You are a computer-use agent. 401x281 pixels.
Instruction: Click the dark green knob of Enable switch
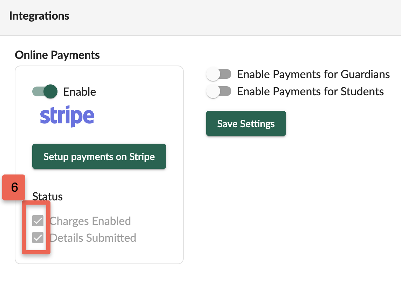pos(50,91)
